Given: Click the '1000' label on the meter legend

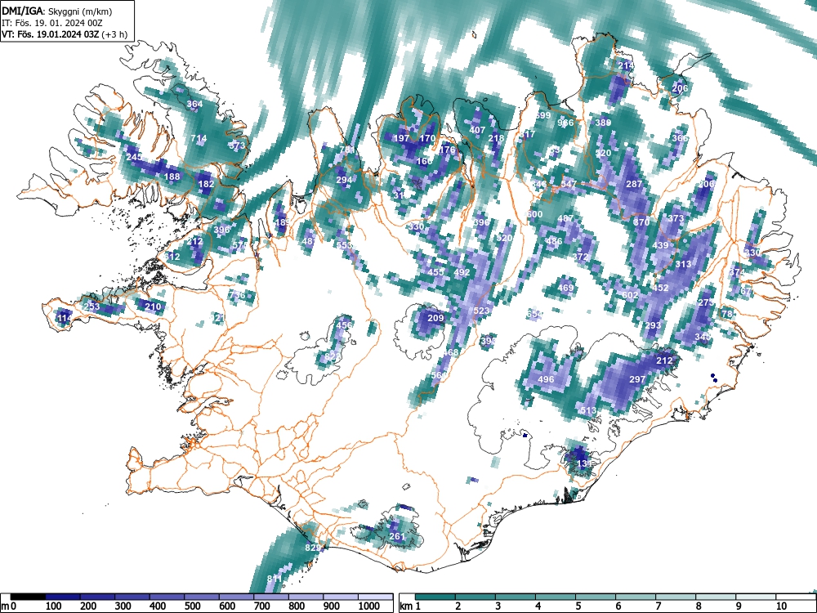Looking at the screenshot, I should [x=369, y=606].
